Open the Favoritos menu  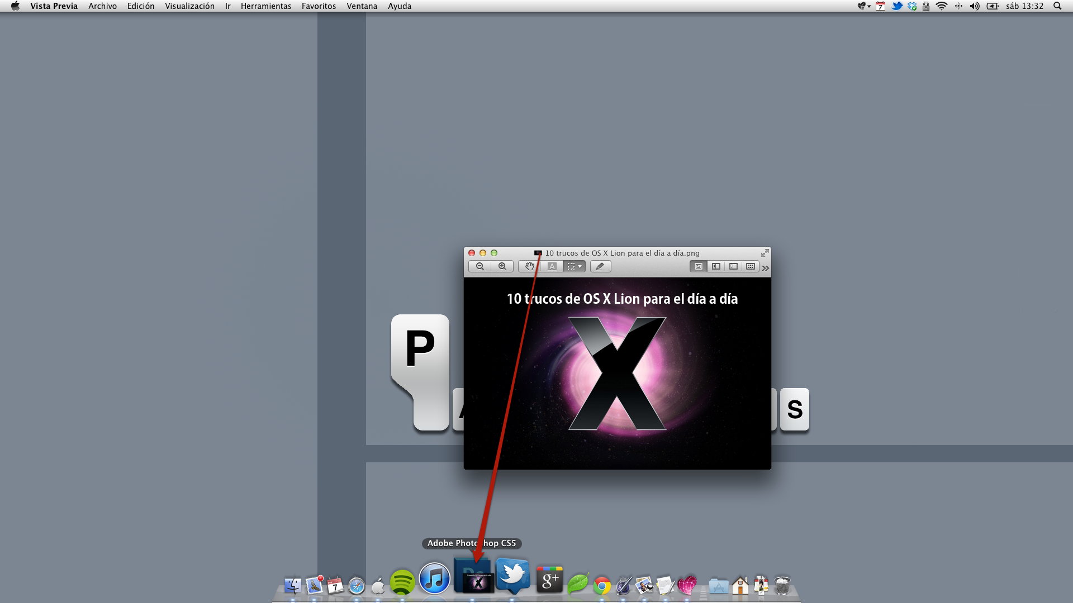tap(319, 6)
